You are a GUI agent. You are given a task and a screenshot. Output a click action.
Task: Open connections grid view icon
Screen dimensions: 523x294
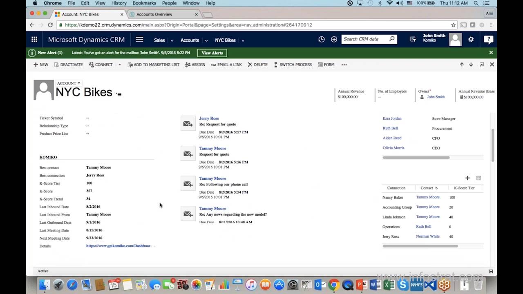[479, 178]
